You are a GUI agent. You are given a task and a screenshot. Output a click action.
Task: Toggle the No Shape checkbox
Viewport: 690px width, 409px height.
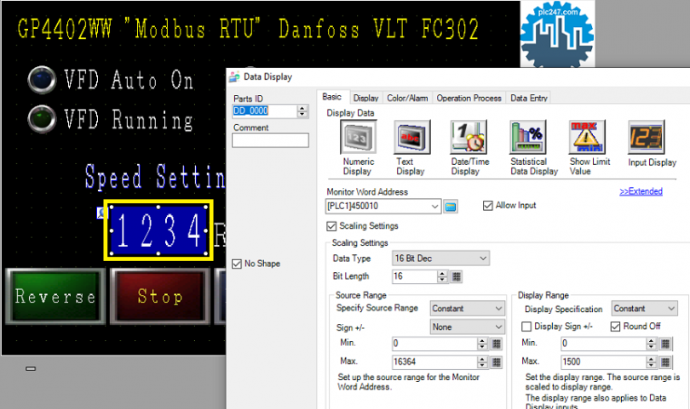[x=237, y=264]
